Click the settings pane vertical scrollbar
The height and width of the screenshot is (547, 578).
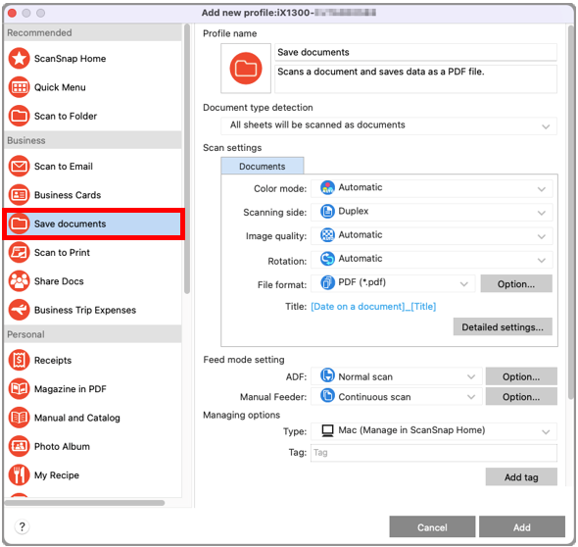(572, 214)
